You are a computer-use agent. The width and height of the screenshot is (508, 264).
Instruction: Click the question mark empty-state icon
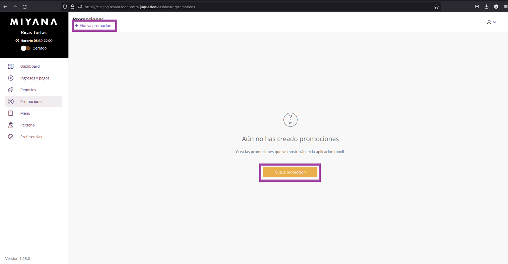290,120
